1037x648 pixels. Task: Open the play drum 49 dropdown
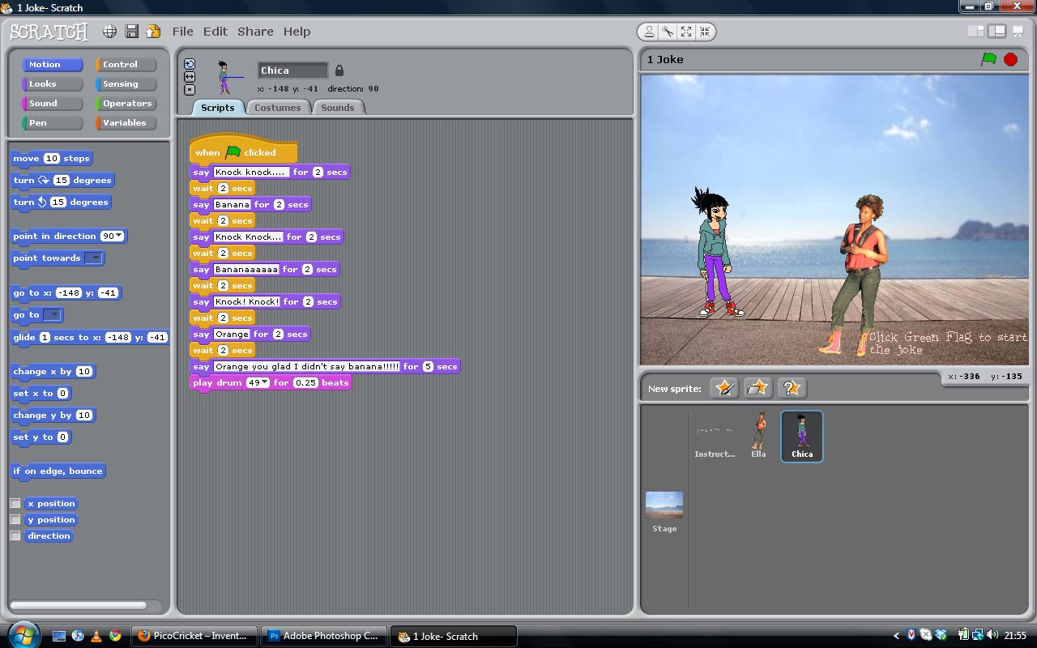pos(265,382)
